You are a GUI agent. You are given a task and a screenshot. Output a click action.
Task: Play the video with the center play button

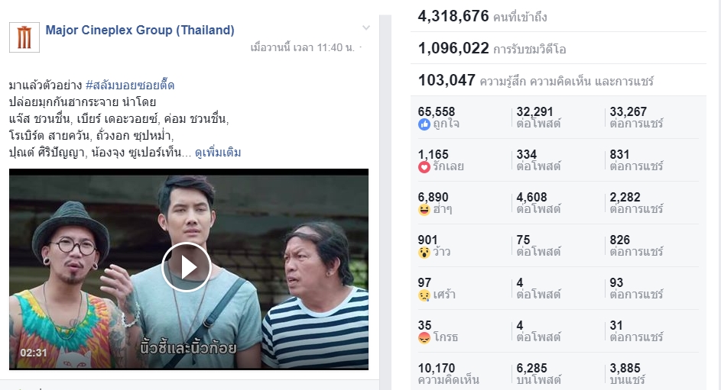point(187,267)
